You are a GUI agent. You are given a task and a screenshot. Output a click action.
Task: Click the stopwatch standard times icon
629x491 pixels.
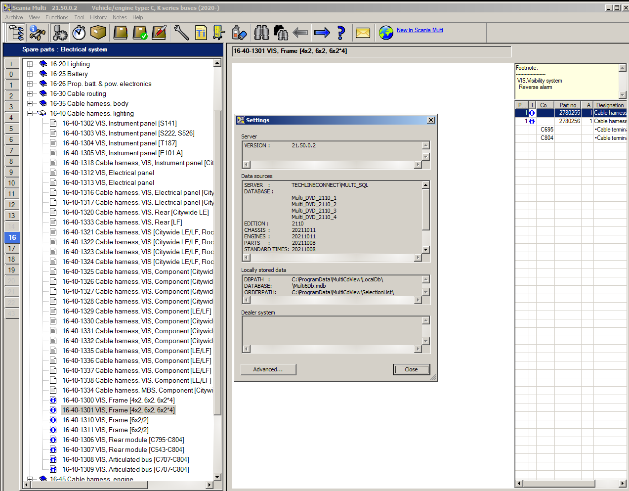click(x=79, y=33)
